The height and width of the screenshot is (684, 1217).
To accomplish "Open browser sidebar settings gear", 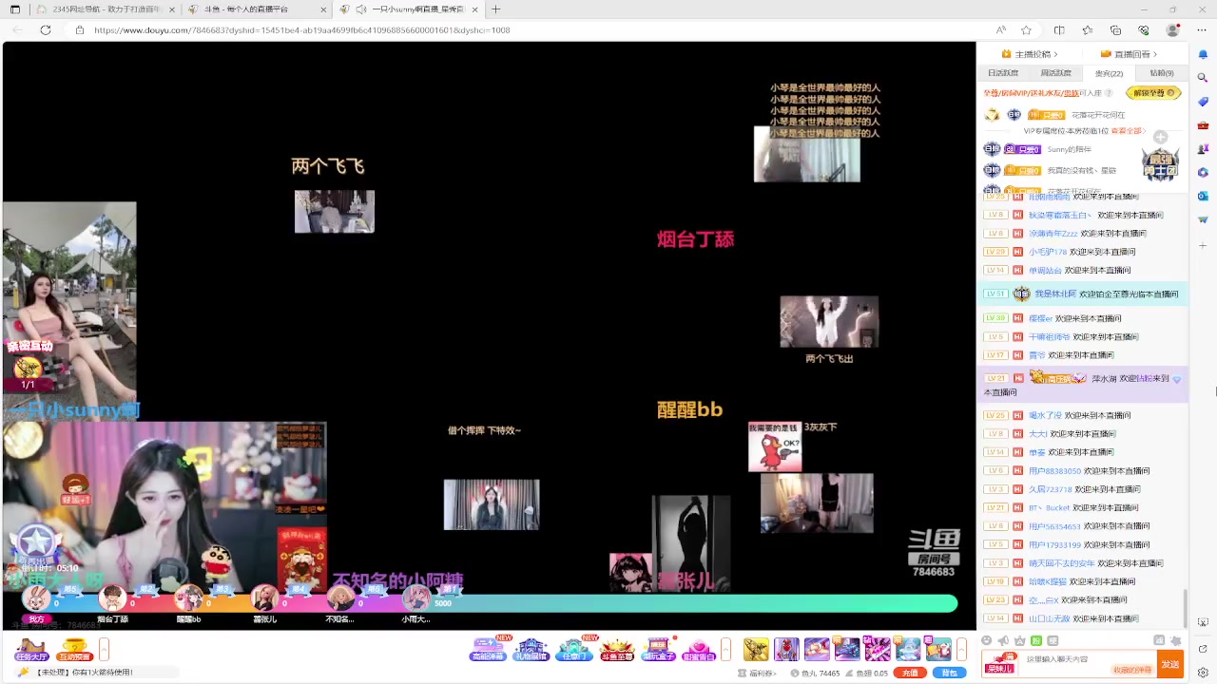I will (x=1203, y=673).
